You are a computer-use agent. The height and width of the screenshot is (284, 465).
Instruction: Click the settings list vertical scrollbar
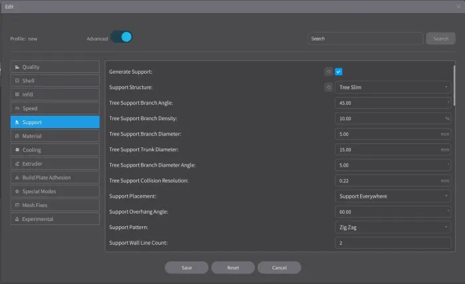tap(454, 86)
